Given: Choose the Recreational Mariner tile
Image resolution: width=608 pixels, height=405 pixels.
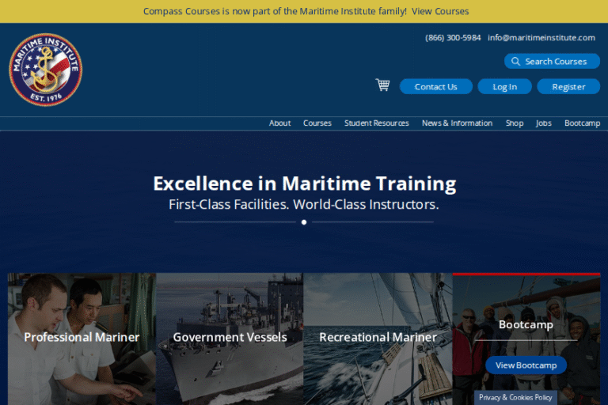Looking at the screenshot, I should click(378, 337).
